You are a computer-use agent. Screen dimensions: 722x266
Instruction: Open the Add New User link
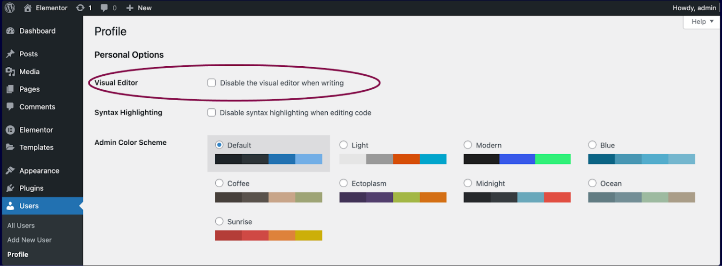tap(30, 240)
